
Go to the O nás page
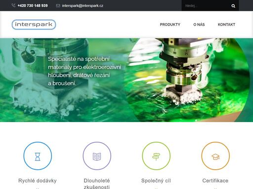click(199, 25)
